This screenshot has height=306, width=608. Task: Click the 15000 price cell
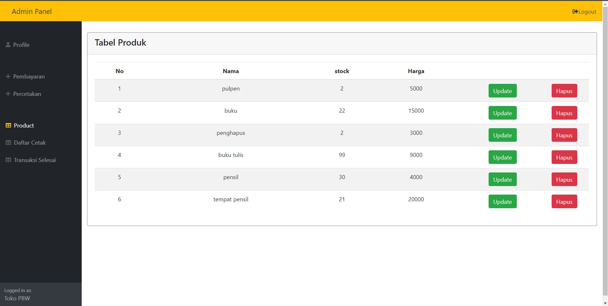coord(416,111)
